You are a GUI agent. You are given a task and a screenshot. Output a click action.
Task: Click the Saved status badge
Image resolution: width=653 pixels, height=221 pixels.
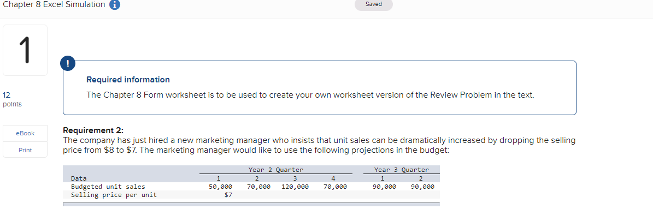click(x=373, y=4)
